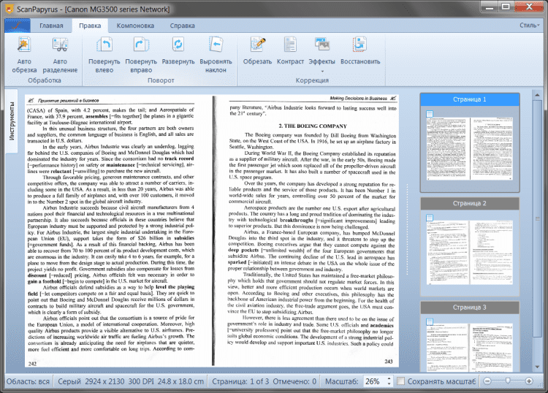Click the Отмечено: 0 status text
The width and height of the screenshot is (548, 393).
click(x=294, y=381)
